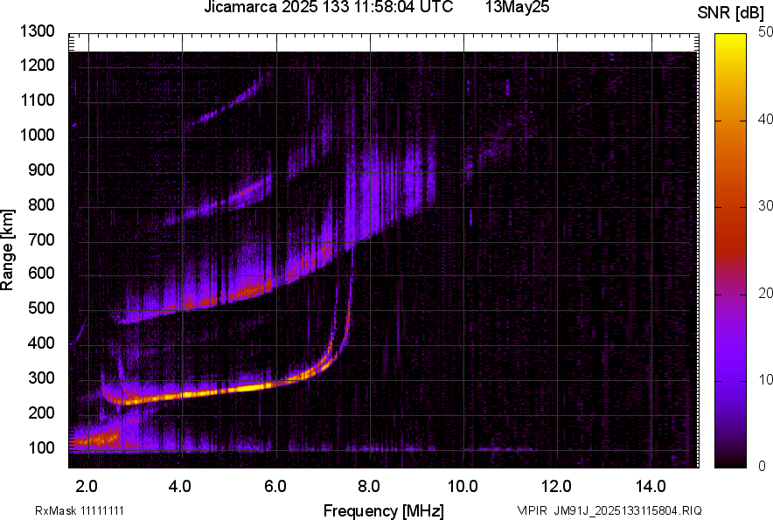Viewport: 773px width, 520px height.
Task: Click colorbar tick label '40'
Action: (766, 119)
